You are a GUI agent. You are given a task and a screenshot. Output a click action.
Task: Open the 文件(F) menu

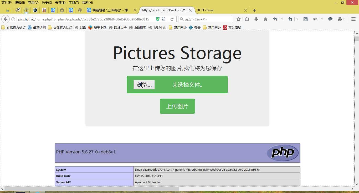(x=7, y=3)
